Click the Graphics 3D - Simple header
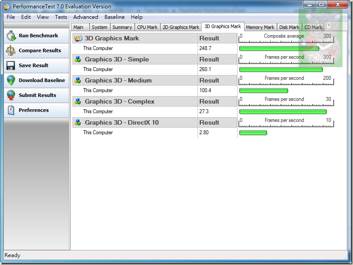Screen dimensions: 353x265 click(135, 59)
